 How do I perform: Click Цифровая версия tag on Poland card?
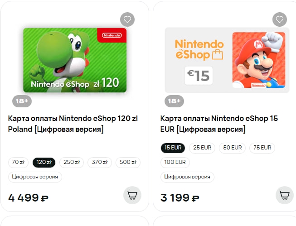pos(35,177)
